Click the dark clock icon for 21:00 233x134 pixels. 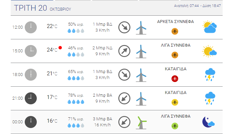point(31,98)
